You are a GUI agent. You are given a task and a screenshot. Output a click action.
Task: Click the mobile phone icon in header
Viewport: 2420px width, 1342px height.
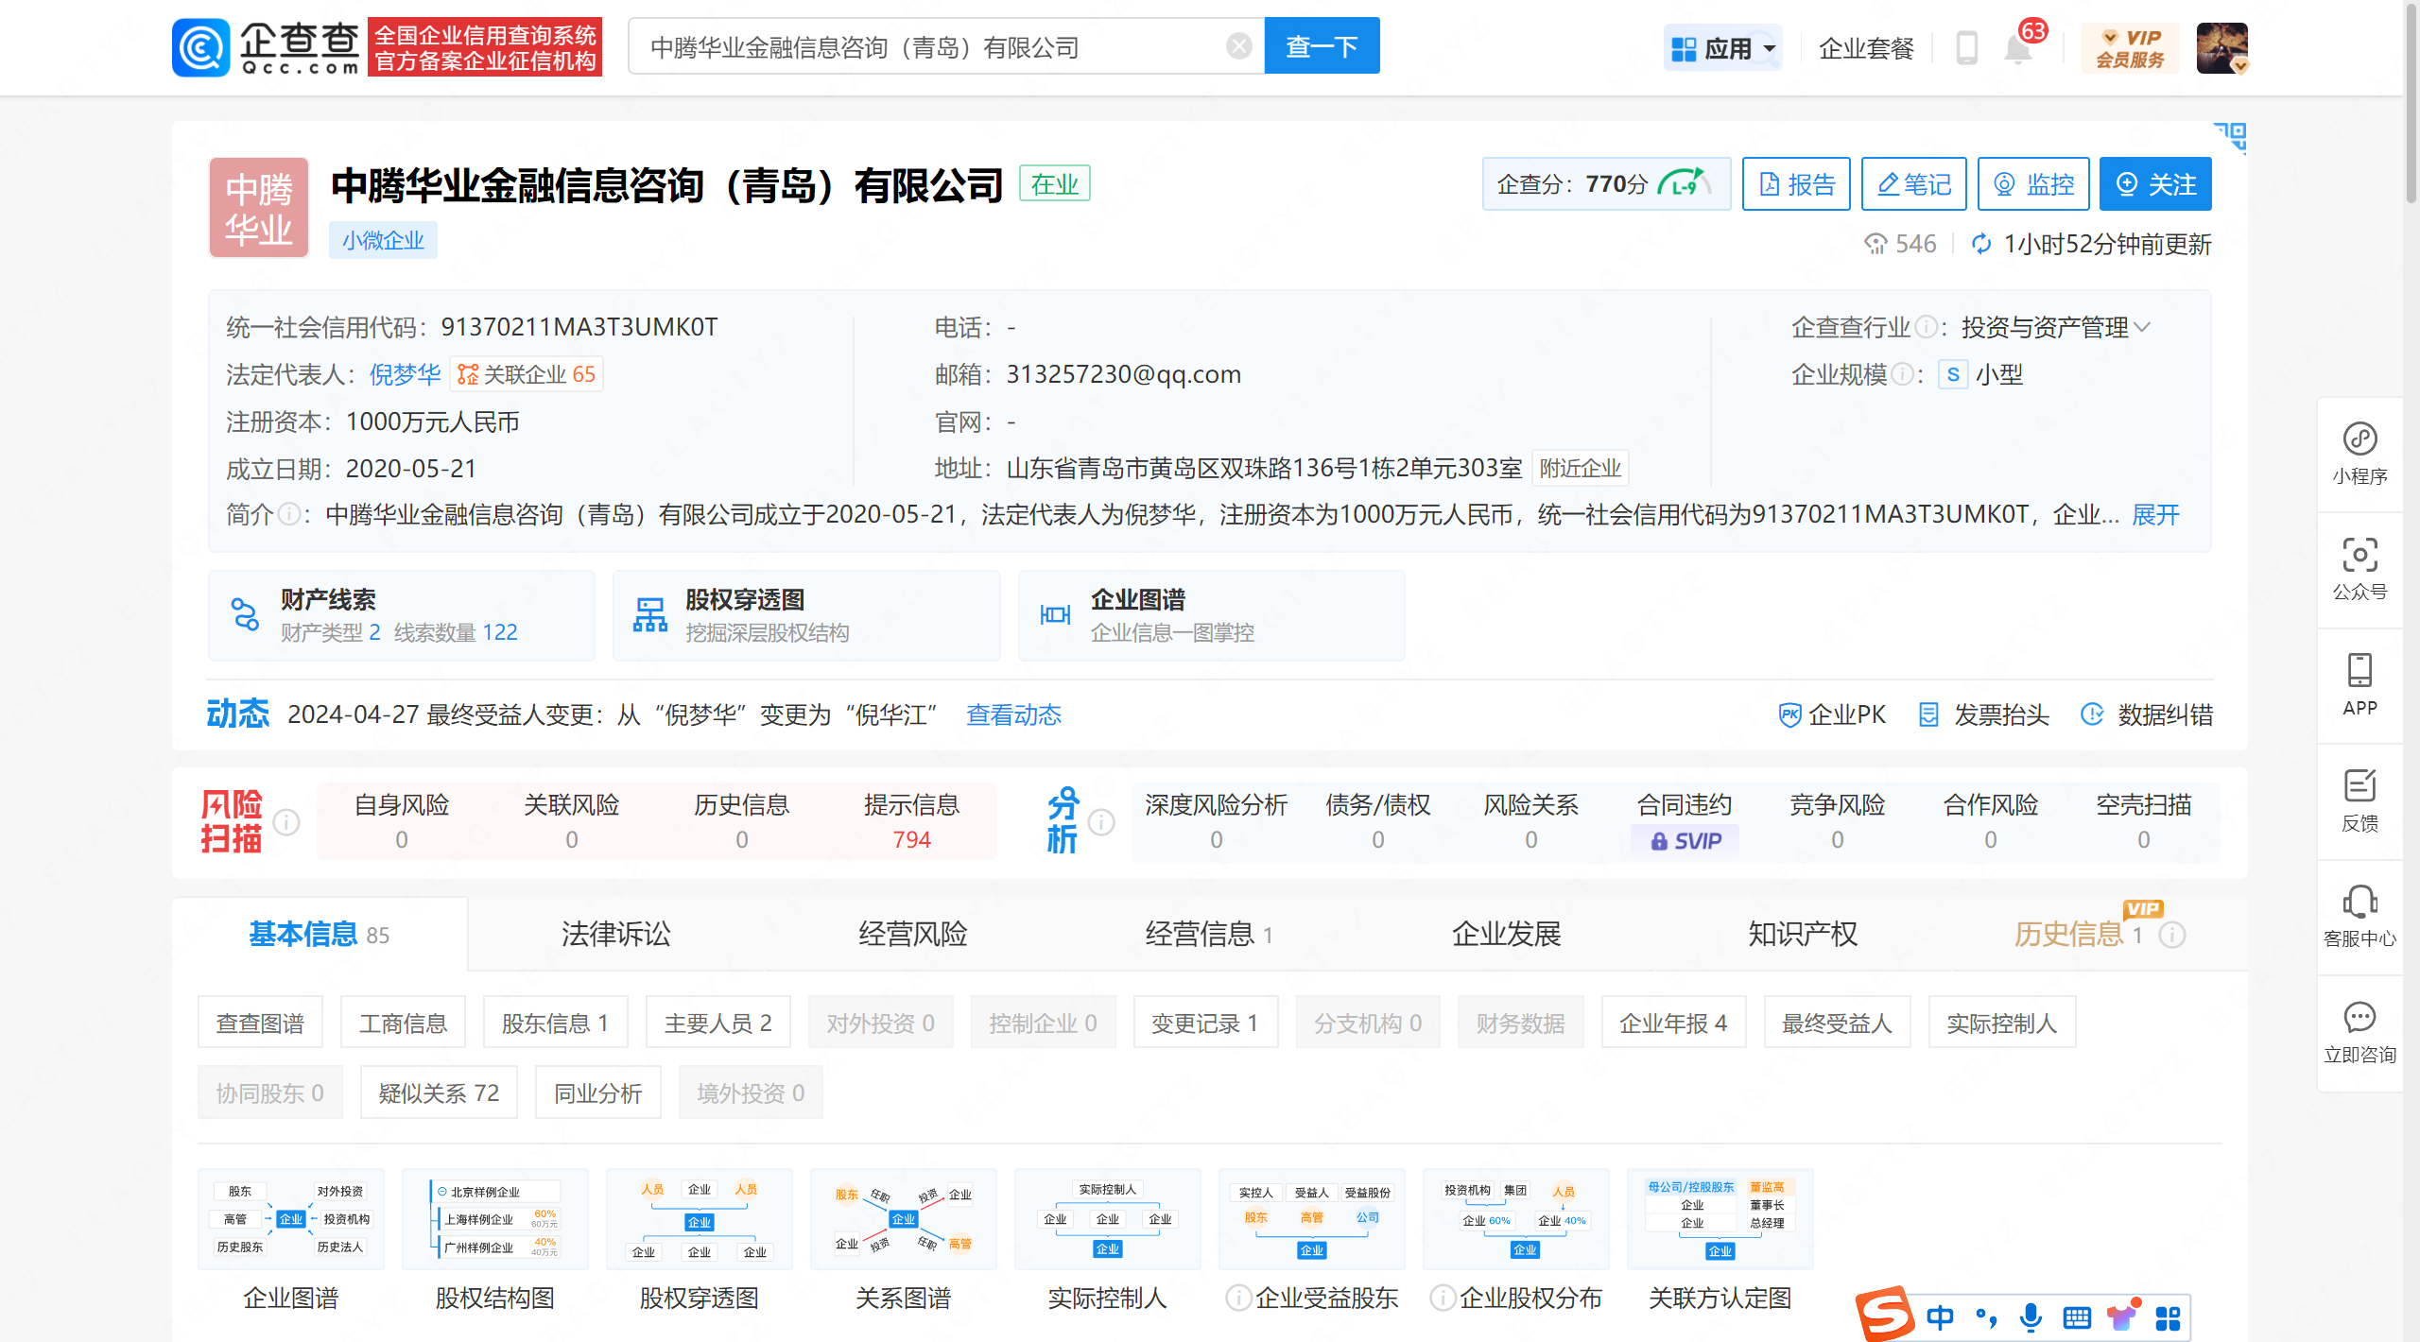pyautogui.click(x=1966, y=48)
